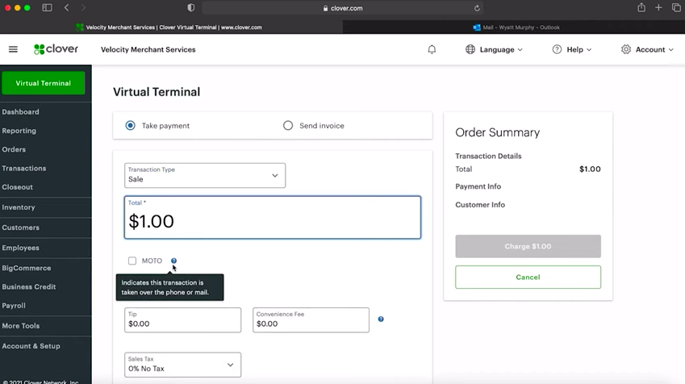685x384 pixels.
Task: Open More Tools in sidebar
Action: [21, 326]
